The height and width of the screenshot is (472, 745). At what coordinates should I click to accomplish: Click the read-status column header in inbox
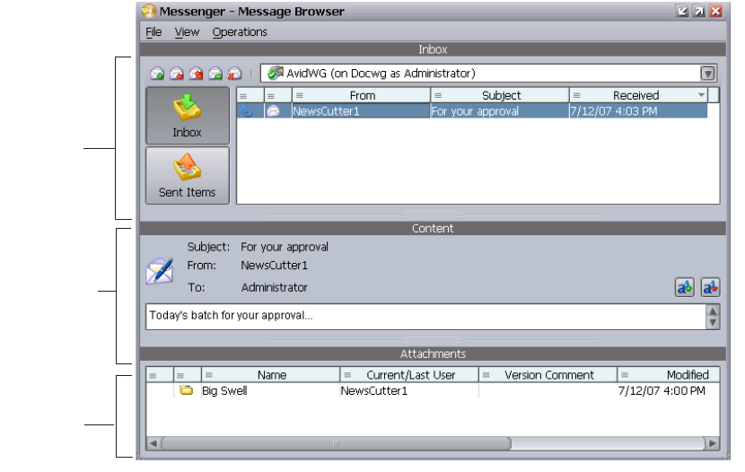point(277,95)
